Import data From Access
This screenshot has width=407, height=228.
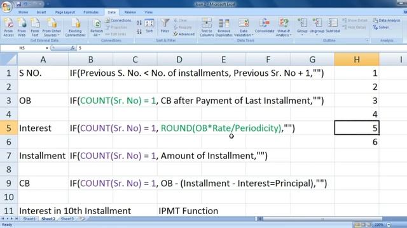8,27
